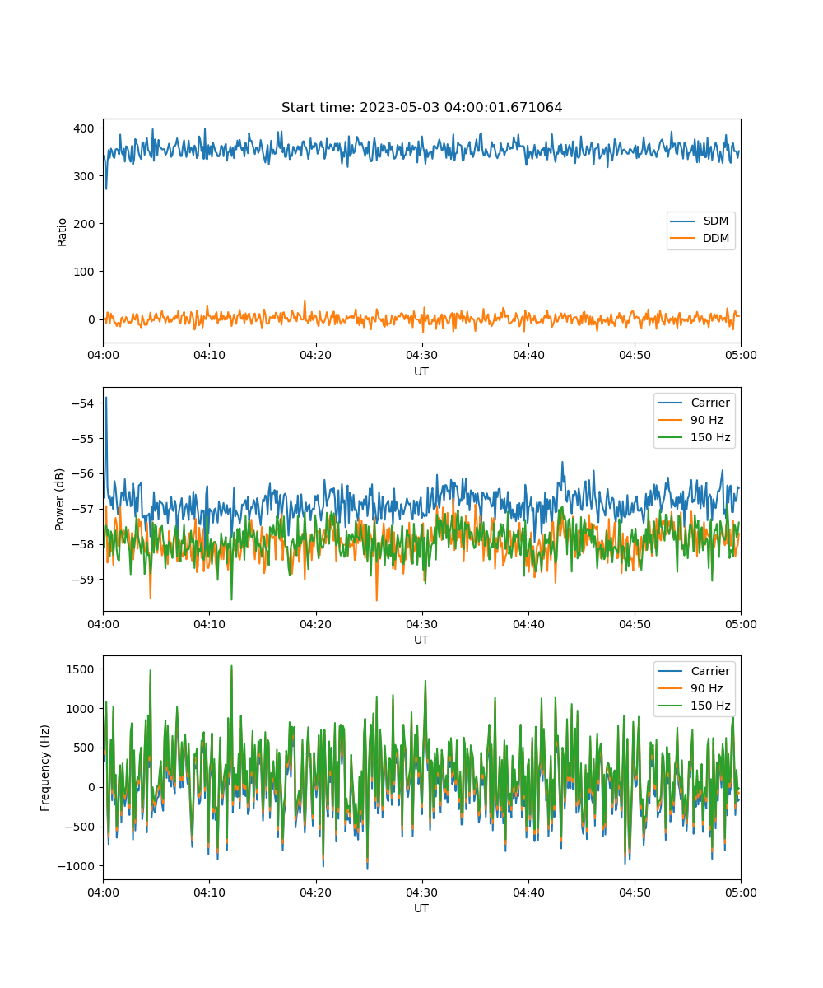Click Power plot's 04:40 time tick
The width and height of the screenshot is (823, 988).
[x=528, y=623]
